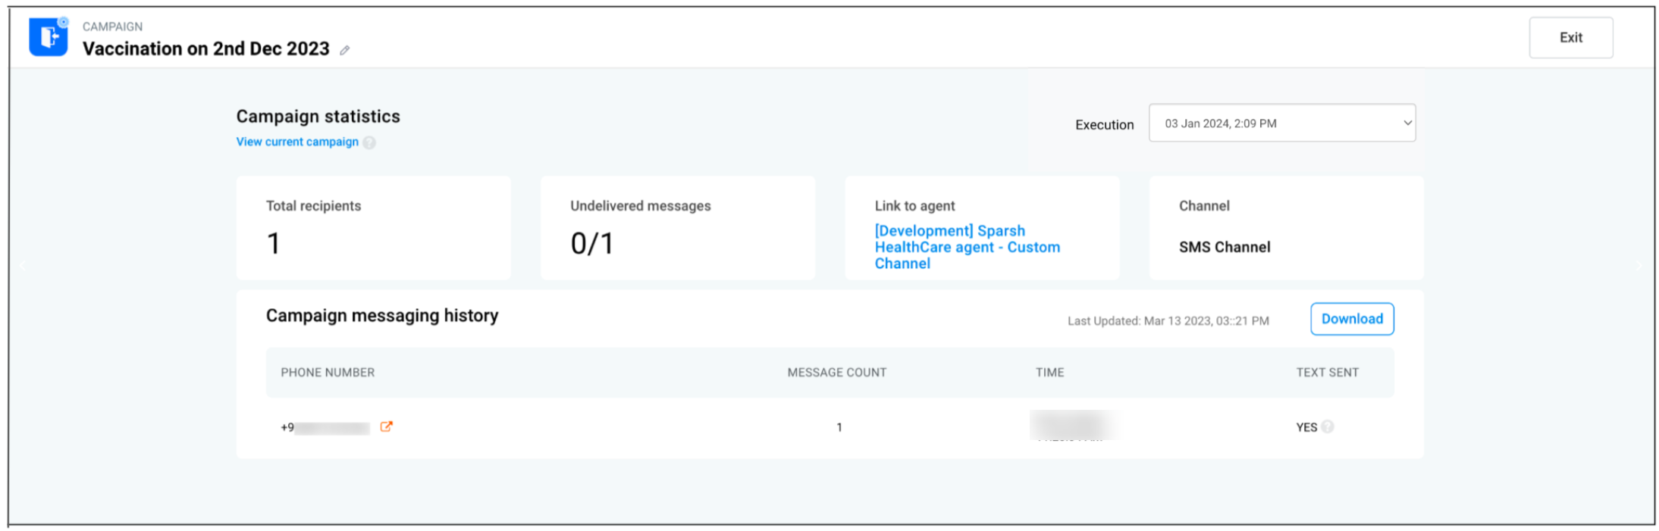1659x531 pixels.
Task: Click the campaign logo icon
Action: tap(49, 36)
